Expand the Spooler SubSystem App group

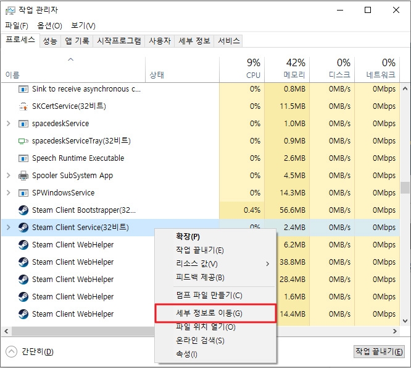pyautogui.click(x=9, y=176)
